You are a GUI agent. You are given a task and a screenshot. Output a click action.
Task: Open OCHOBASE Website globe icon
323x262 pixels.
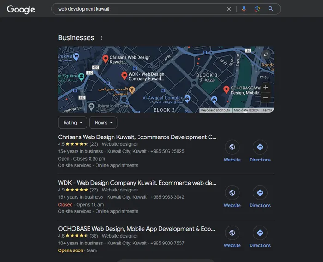click(x=232, y=233)
